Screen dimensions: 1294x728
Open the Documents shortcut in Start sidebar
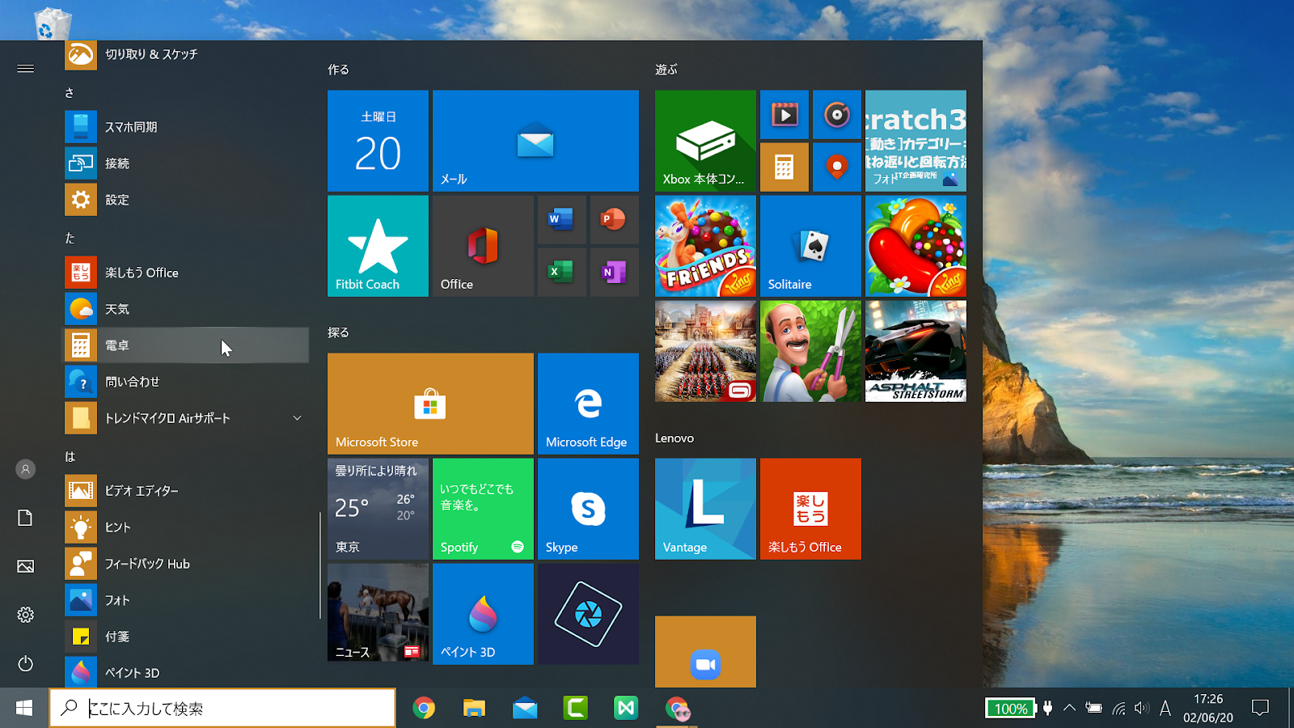[x=26, y=518]
